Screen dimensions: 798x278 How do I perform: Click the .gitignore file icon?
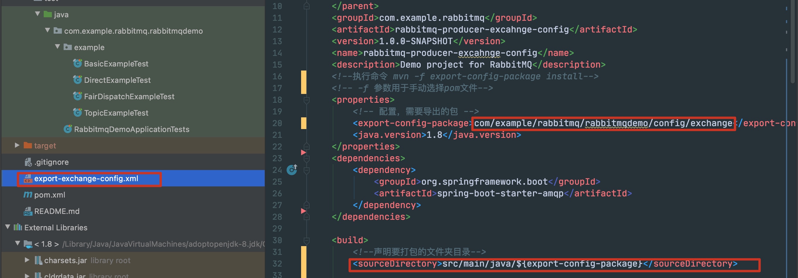(x=28, y=162)
